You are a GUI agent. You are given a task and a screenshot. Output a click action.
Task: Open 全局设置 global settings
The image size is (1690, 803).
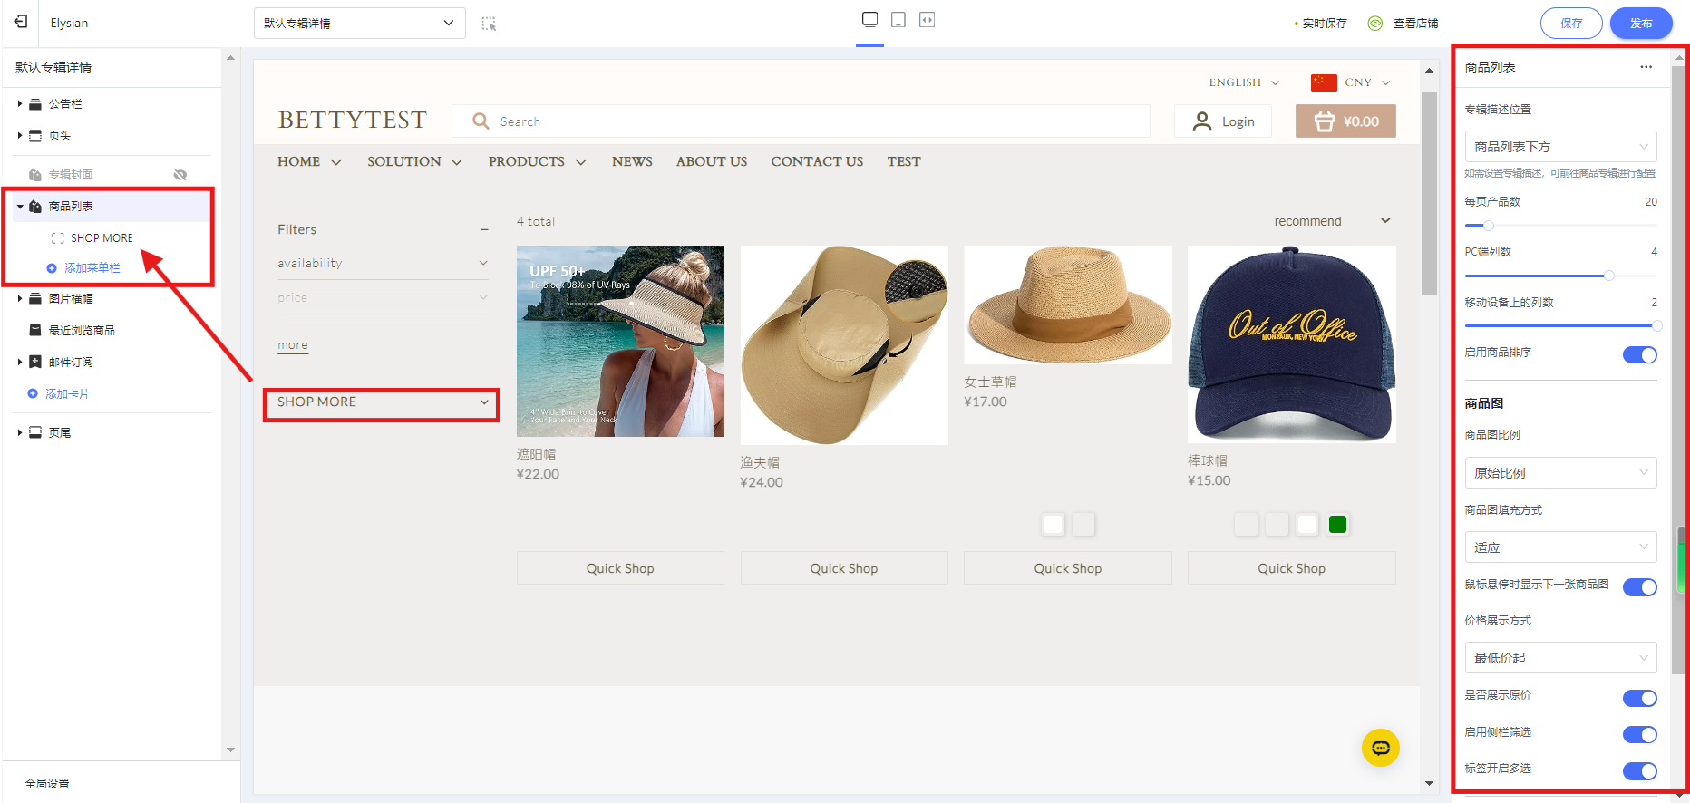[x=47, y=784]
